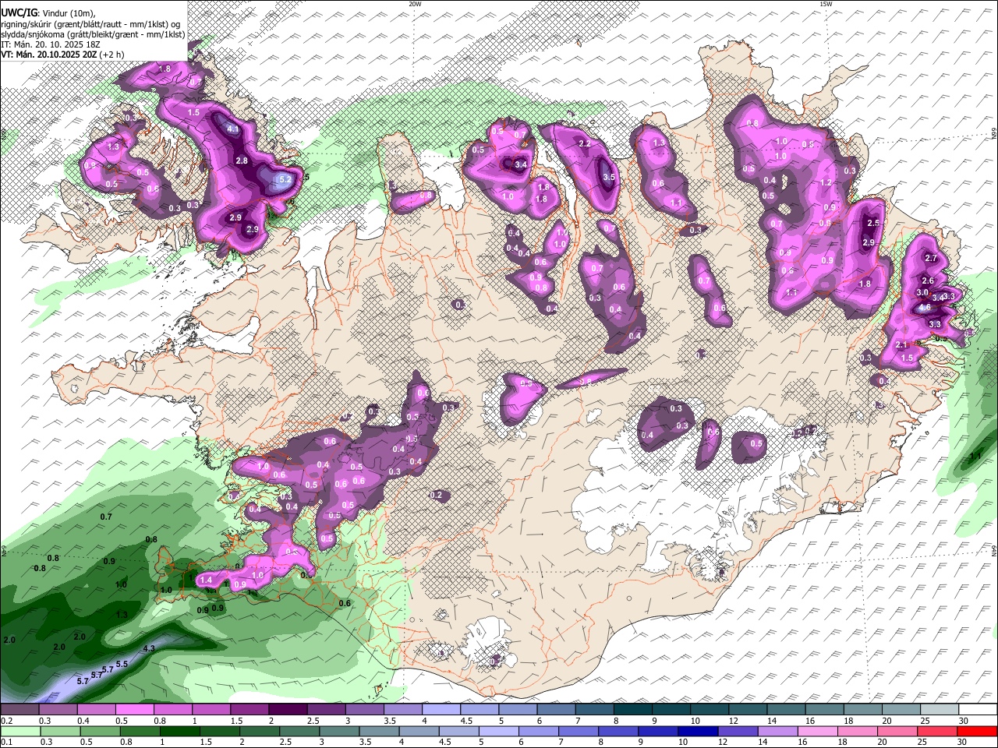998x748 pixels.
Task: Click the '1.2' snowfall value in the northeast
Action: (826, 182)
